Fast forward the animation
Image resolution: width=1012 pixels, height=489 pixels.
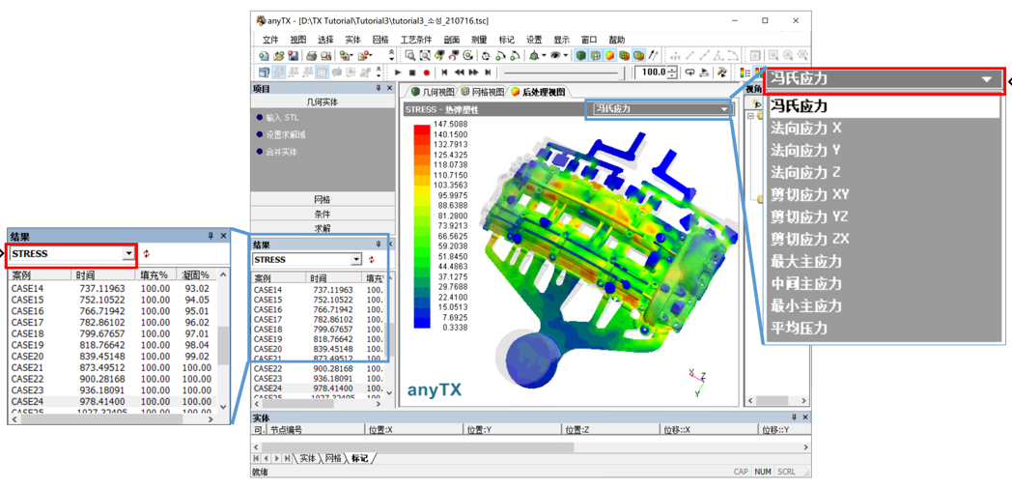(x=474, y=72)
